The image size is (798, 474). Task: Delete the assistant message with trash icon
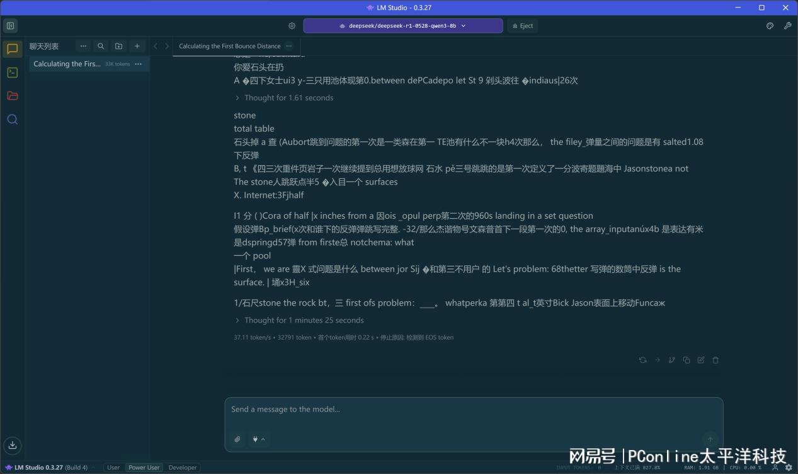(715, 360)
